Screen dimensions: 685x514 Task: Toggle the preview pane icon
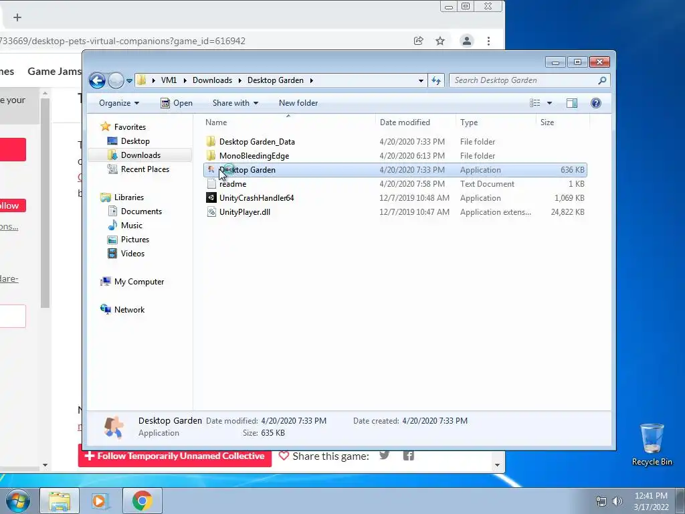[572, 103]
